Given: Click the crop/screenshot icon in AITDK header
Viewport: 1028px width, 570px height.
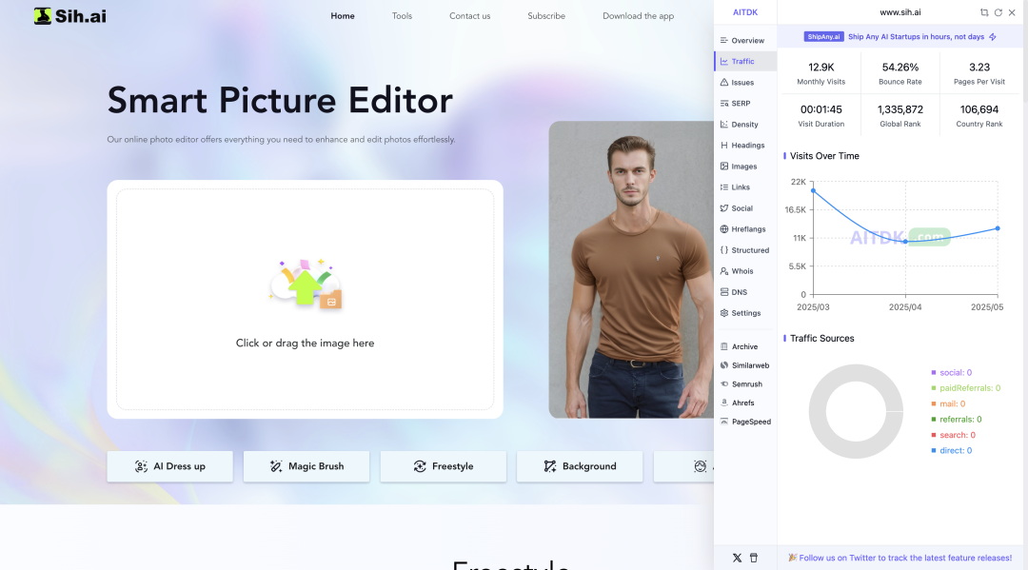Looking at the screenshot, I should pyautogui.click(x=984, y=12).
